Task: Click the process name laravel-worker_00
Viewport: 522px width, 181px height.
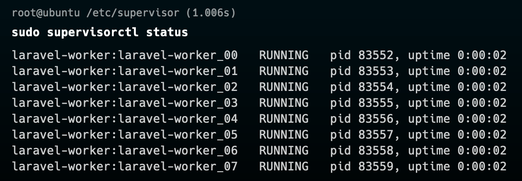Action: [x=178, y=55]
